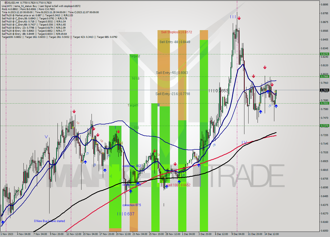Click the 0.8895 price axis value
The width and height of the screenshot is (330, 237).
(324, 4)
